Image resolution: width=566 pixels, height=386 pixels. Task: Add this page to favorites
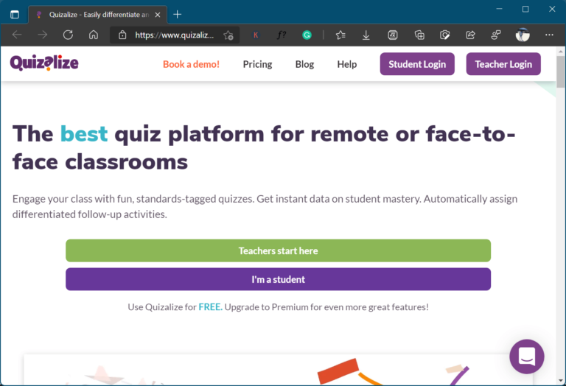point(228,35)
